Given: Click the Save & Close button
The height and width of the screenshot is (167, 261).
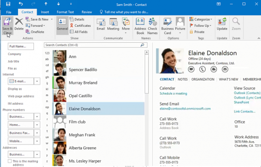Looking at the screenshot, I should pos(7,26).
